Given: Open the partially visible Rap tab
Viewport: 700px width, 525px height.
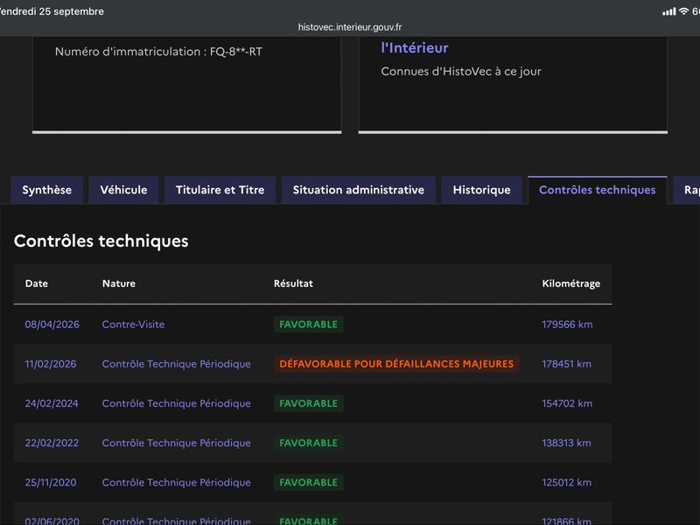Looking at the screenshot, I should point(688,190).
